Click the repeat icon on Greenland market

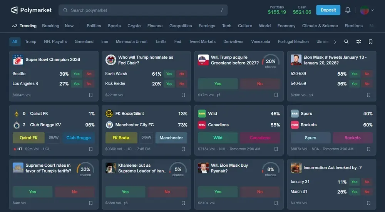point(219,95)
